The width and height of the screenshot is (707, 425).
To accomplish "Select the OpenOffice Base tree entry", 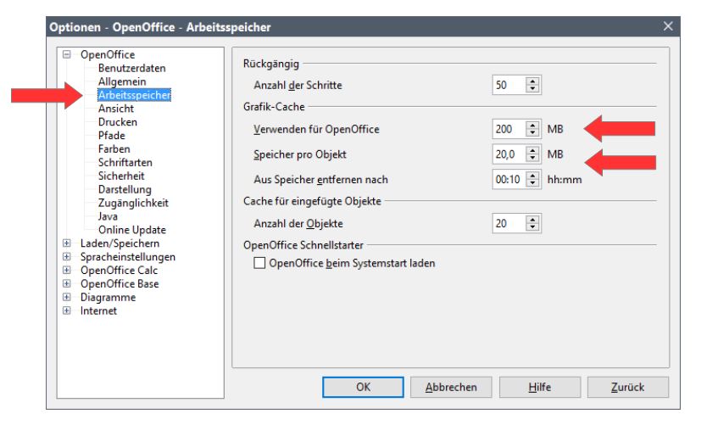I will [120, 284].
